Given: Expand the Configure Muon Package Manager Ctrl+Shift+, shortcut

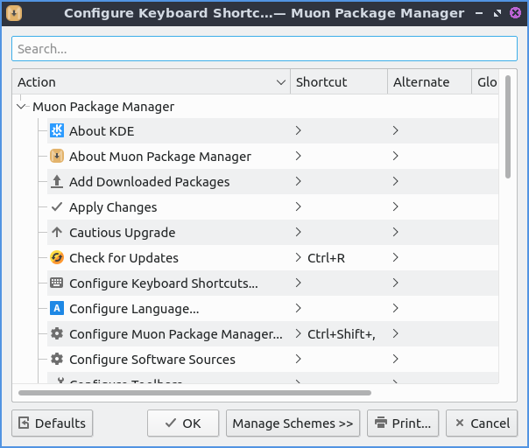Looking at the screenshot, I should pos(299,334).
